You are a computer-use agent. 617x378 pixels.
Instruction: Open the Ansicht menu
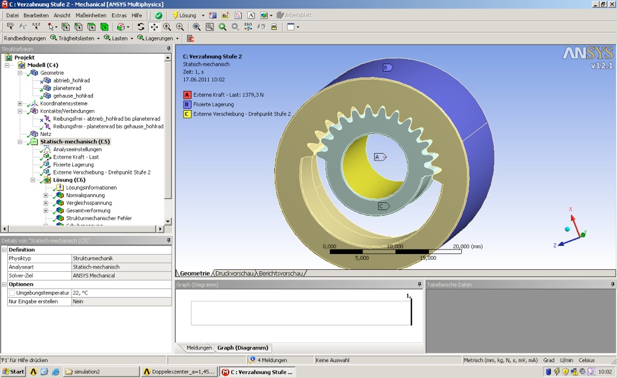click(62, 15)
